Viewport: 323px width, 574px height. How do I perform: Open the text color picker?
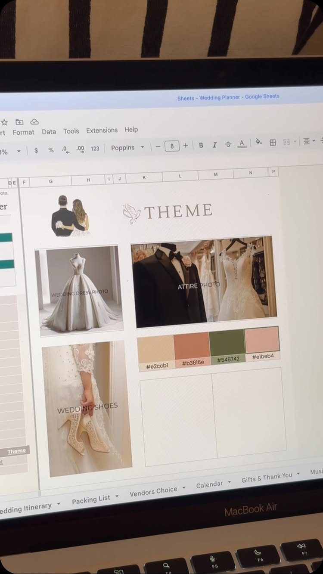pyautogui.click(x=242, y=143)
